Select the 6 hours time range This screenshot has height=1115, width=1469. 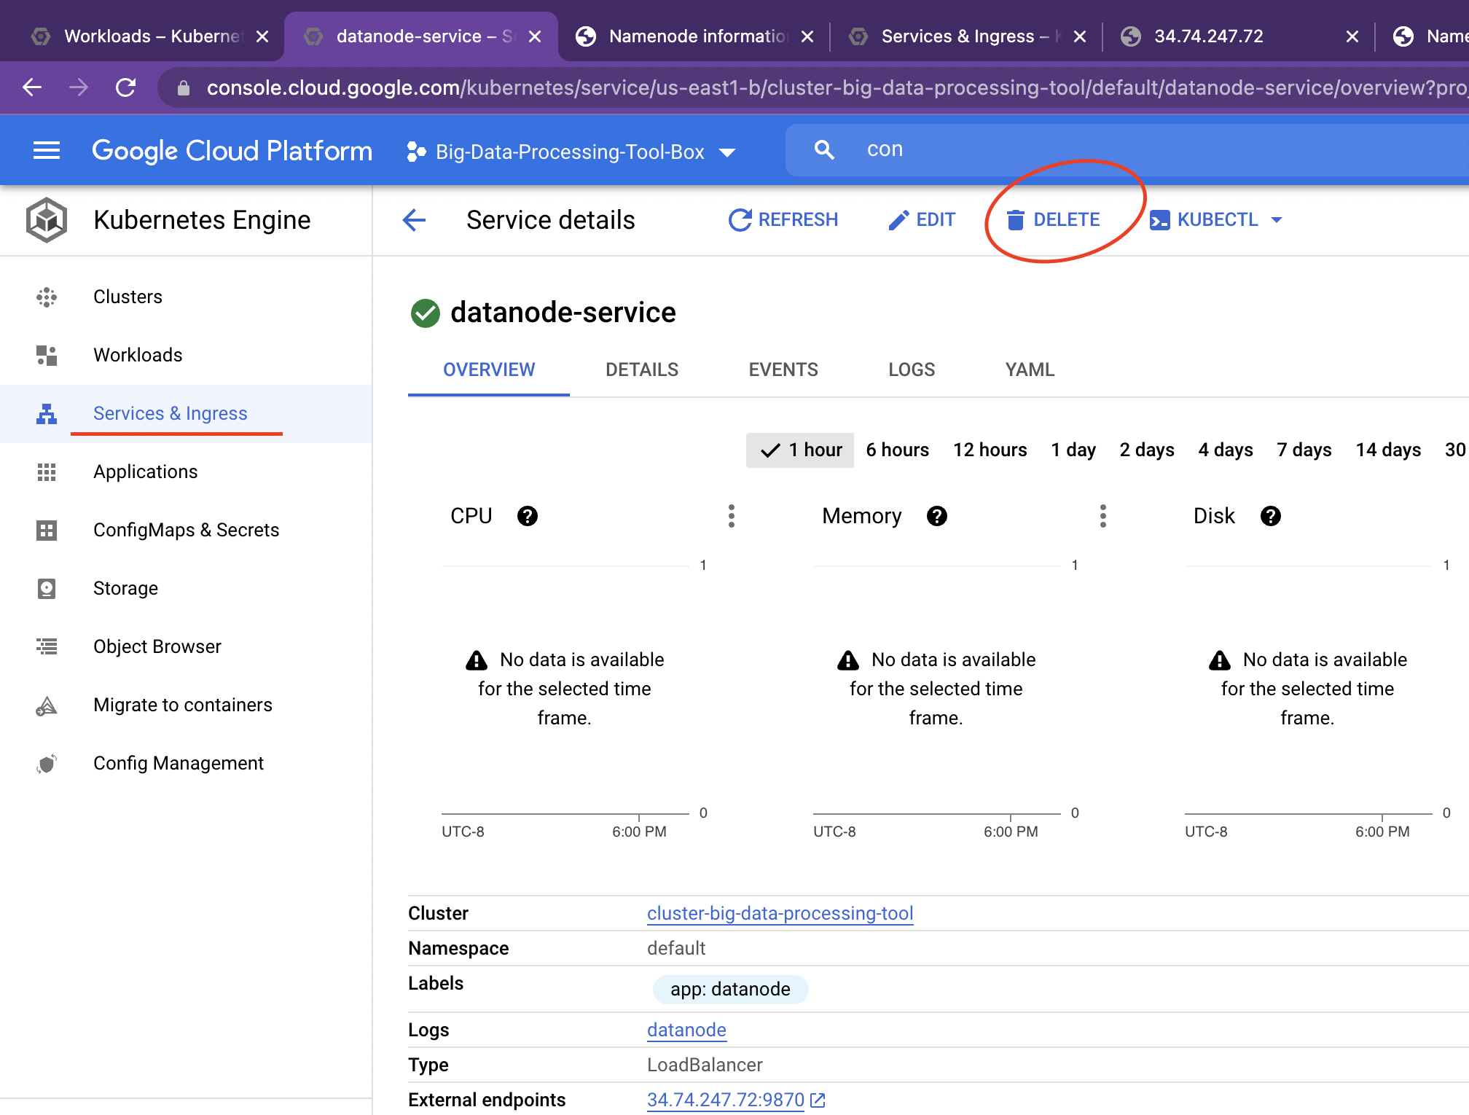pos(897,450)
